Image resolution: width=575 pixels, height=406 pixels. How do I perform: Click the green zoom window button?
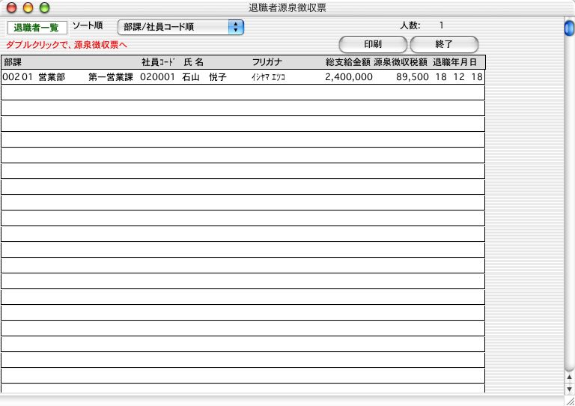click(x=43, y=7)
